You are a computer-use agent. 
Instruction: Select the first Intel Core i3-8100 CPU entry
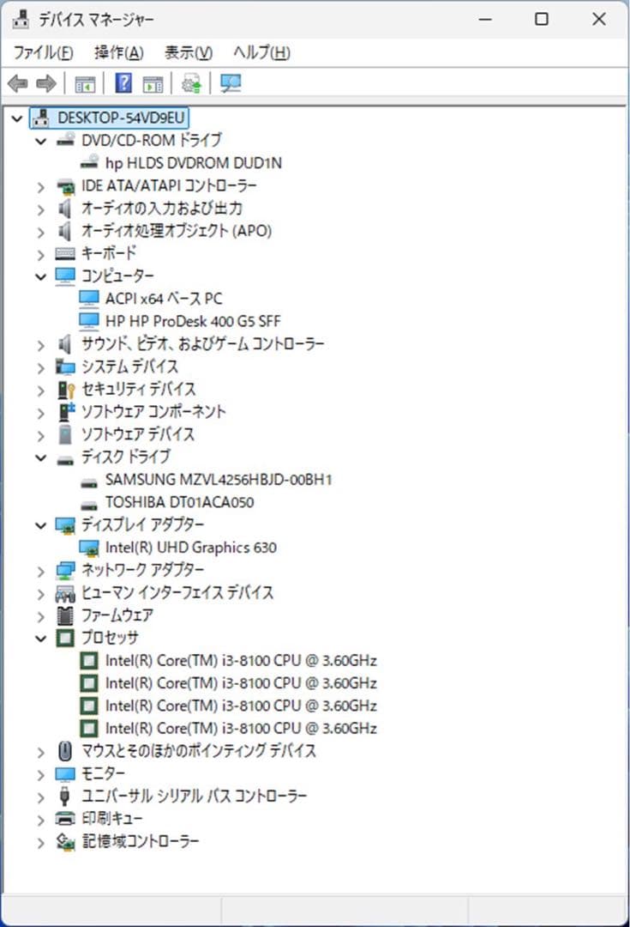(241, 660)
